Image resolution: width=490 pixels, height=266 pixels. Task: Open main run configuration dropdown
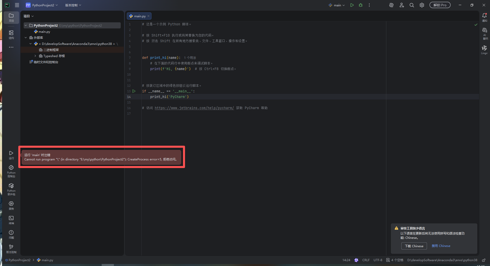click(x=337, y=5)
